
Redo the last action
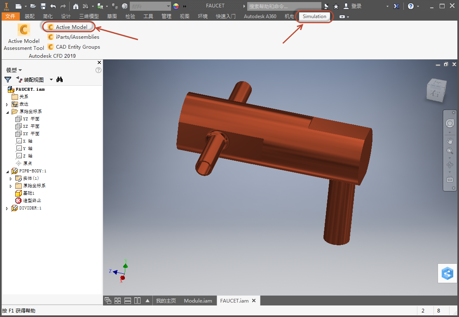63,6
